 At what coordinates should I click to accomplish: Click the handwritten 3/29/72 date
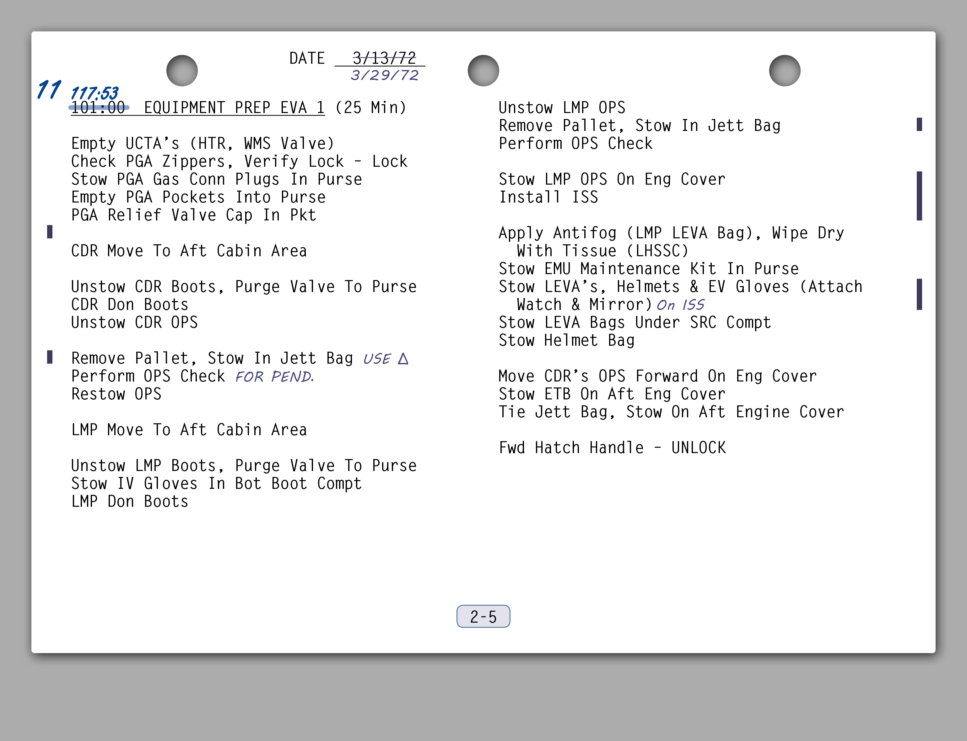click(384, 75)
